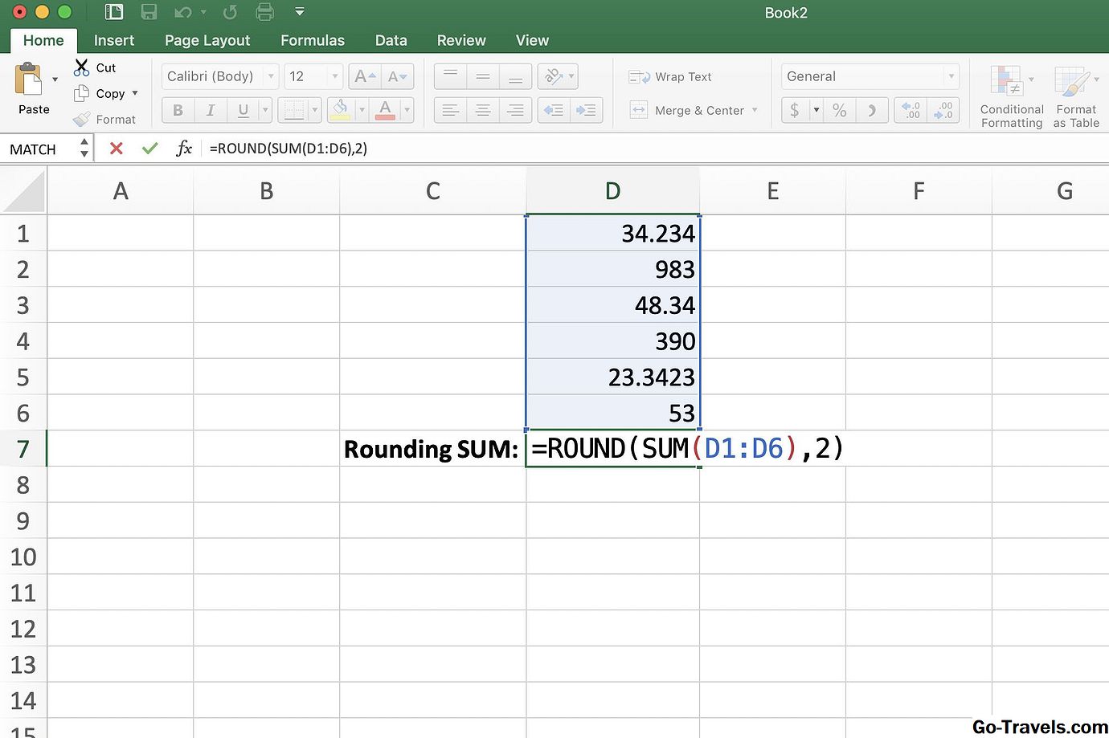Viewport: 1109px width, 738px height.
Task: Open the Calibri font dropdown
Action: click(x=271, y=76)
